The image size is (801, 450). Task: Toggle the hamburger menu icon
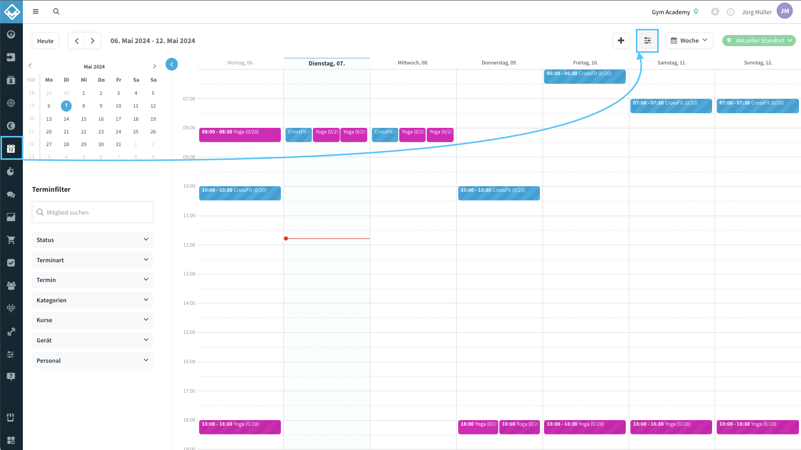pyautogui.click(x=36, y=11)
